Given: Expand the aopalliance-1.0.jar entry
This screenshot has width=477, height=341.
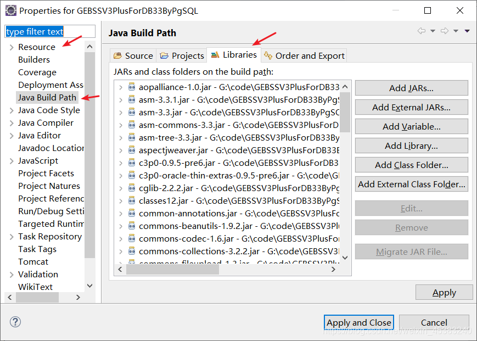Looking at the screenshot, I should pos(121,87).
